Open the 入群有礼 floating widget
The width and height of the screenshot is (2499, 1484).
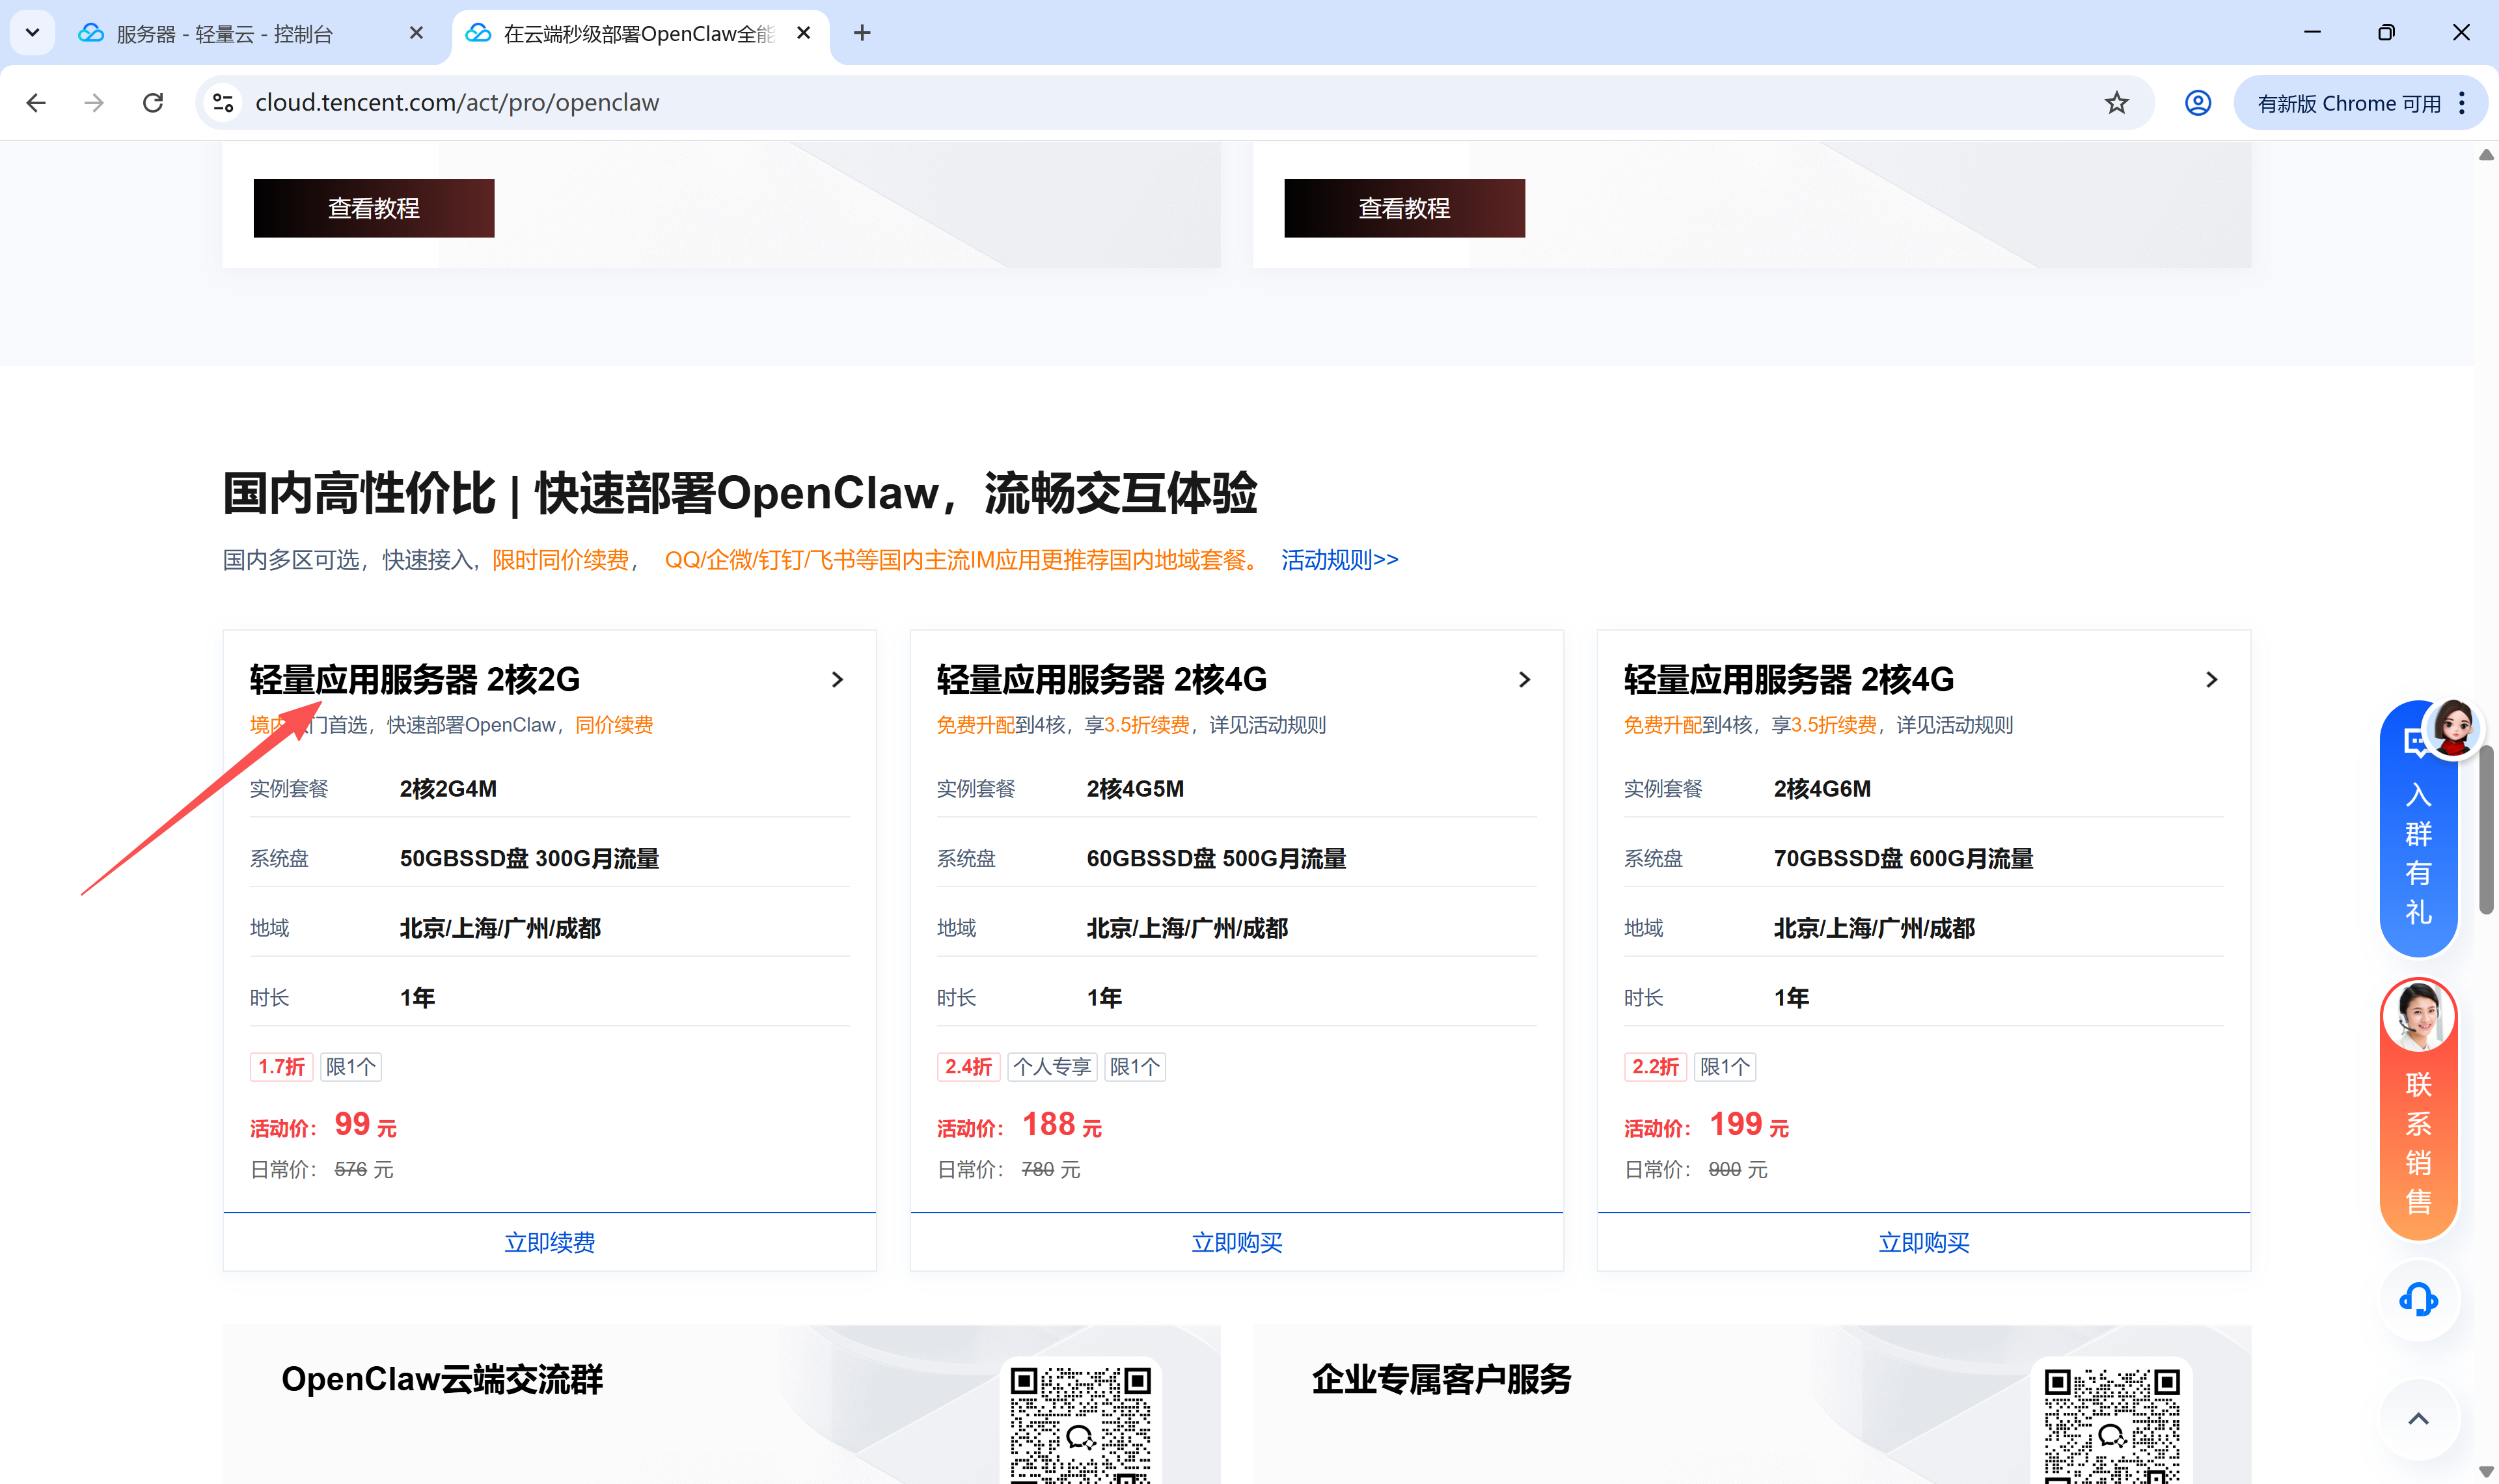point(2419,830)
